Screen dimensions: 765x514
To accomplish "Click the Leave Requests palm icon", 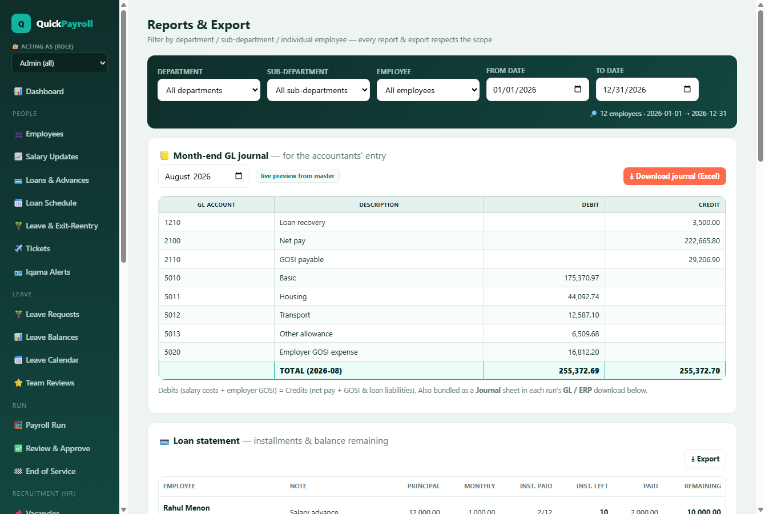I will tap(18, 315).
